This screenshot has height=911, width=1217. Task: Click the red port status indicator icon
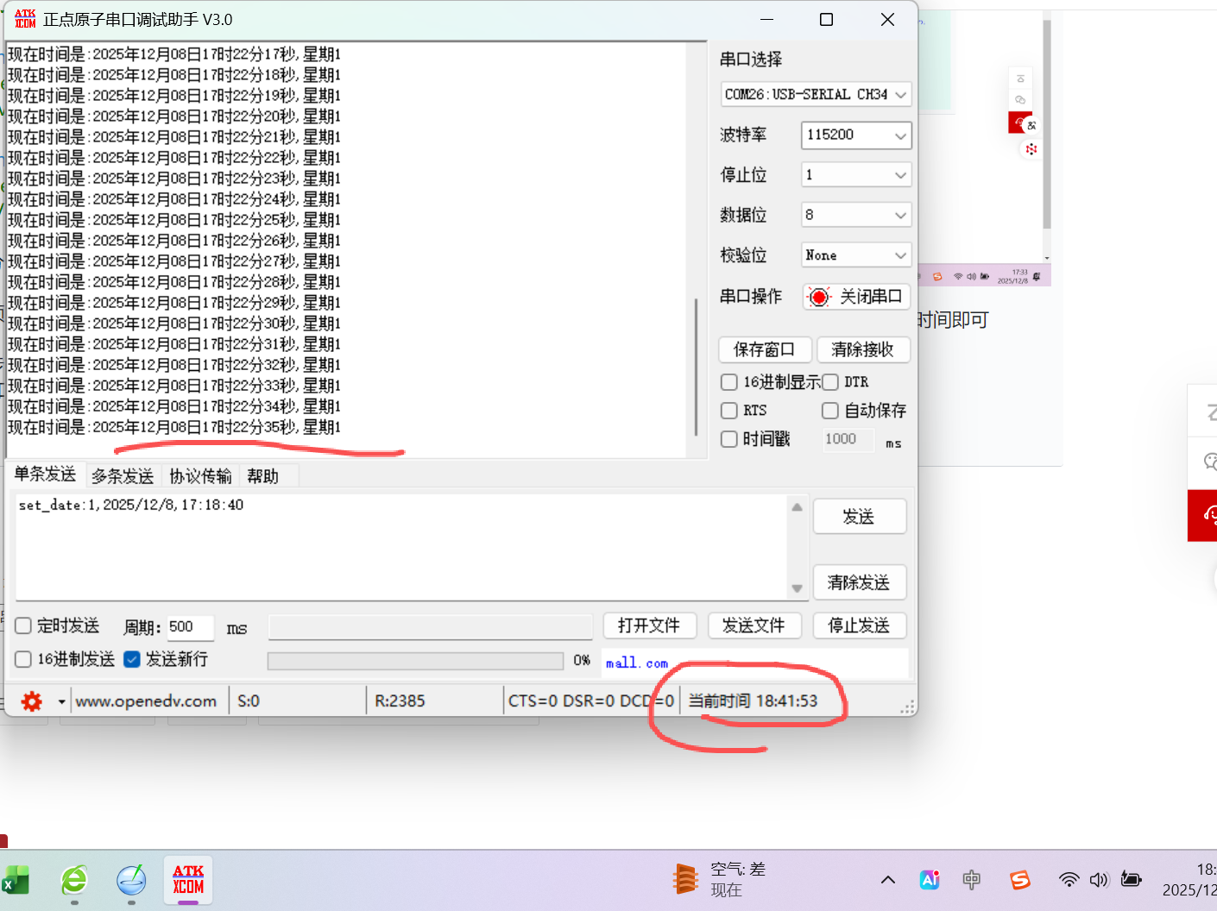pos(819,297)
